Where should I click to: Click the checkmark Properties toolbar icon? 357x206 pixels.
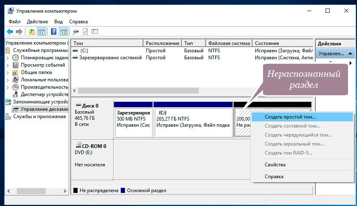(x=85, y=31)
